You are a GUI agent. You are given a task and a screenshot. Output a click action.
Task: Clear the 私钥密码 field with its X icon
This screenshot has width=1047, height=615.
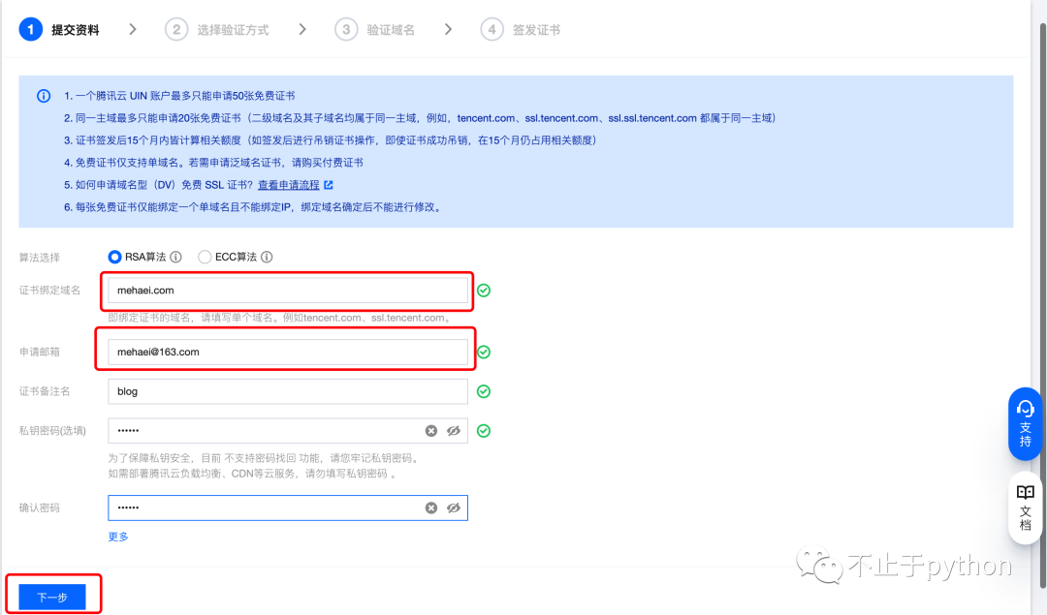pyautogui.click(x=431, y=431)
